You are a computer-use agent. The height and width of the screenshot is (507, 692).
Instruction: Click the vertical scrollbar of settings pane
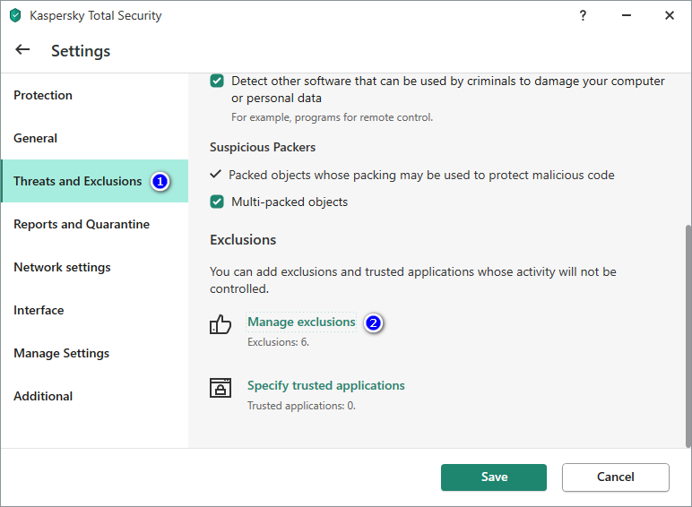pos(688,336)
